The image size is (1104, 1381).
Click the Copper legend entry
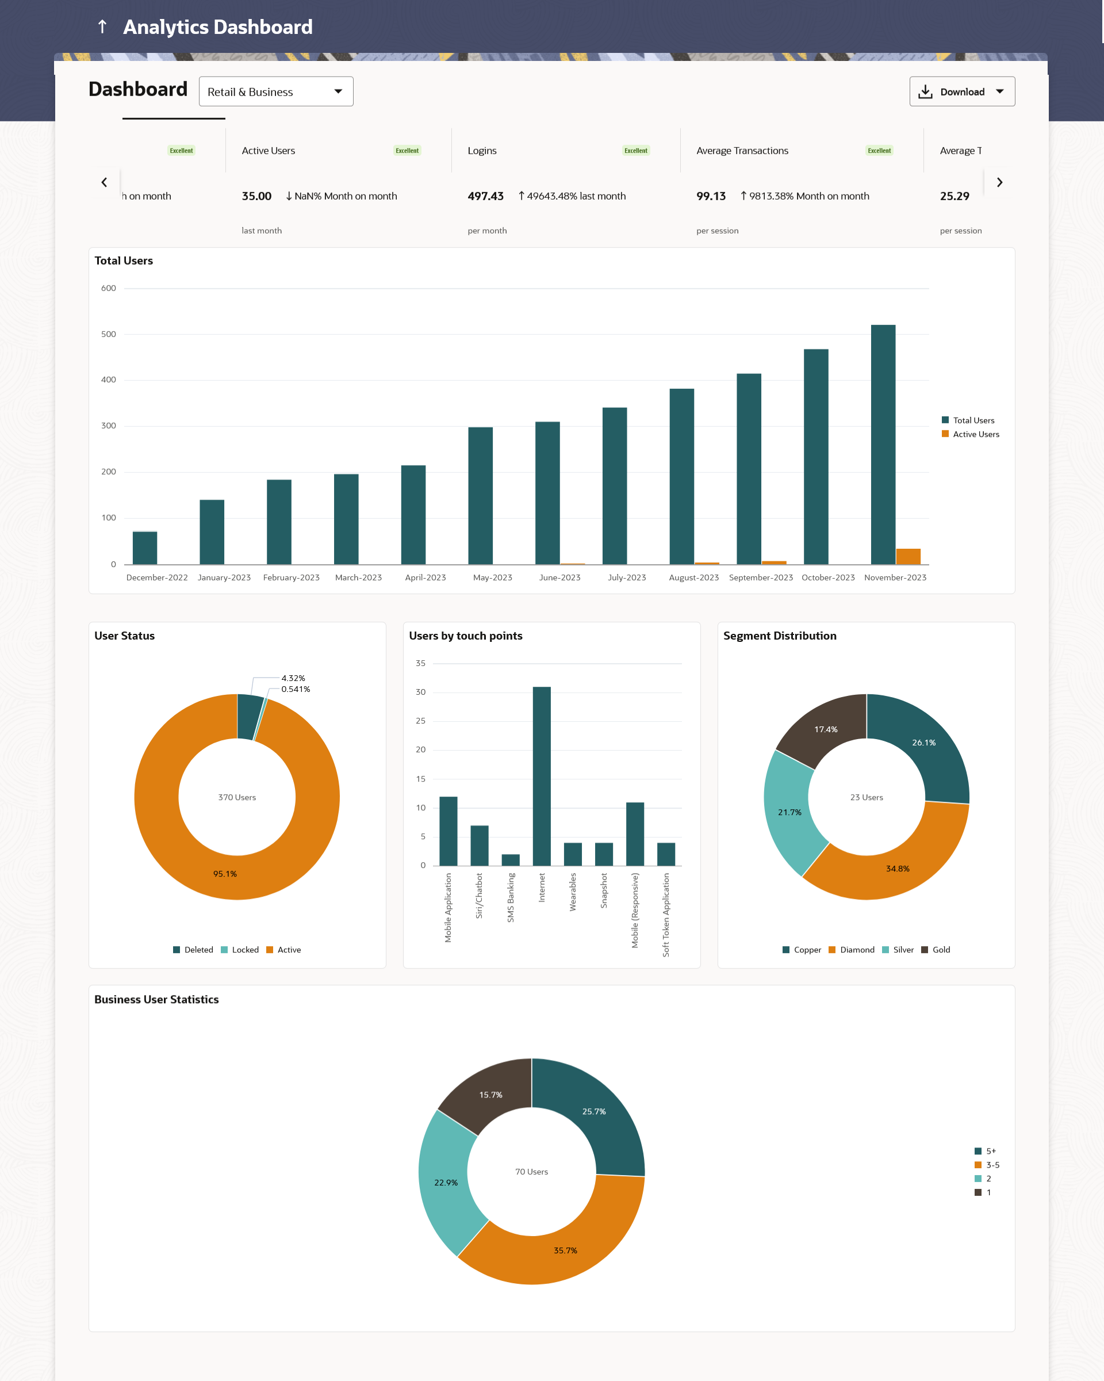point(806,950)
